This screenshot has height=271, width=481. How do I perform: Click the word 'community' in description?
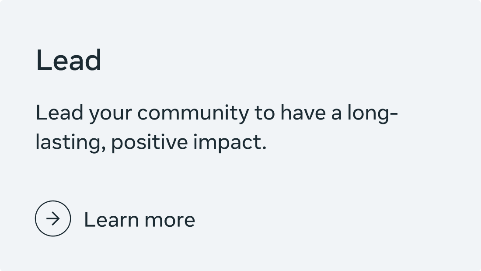tap(192, 113)
